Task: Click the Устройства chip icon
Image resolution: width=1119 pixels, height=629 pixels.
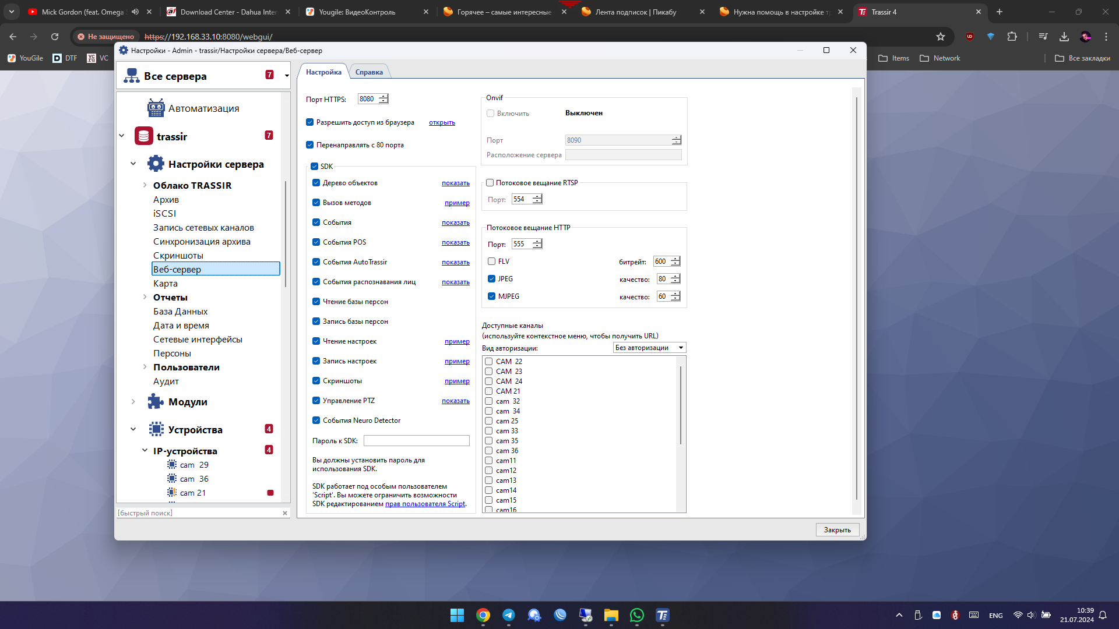Action: [x=156, y=429]
